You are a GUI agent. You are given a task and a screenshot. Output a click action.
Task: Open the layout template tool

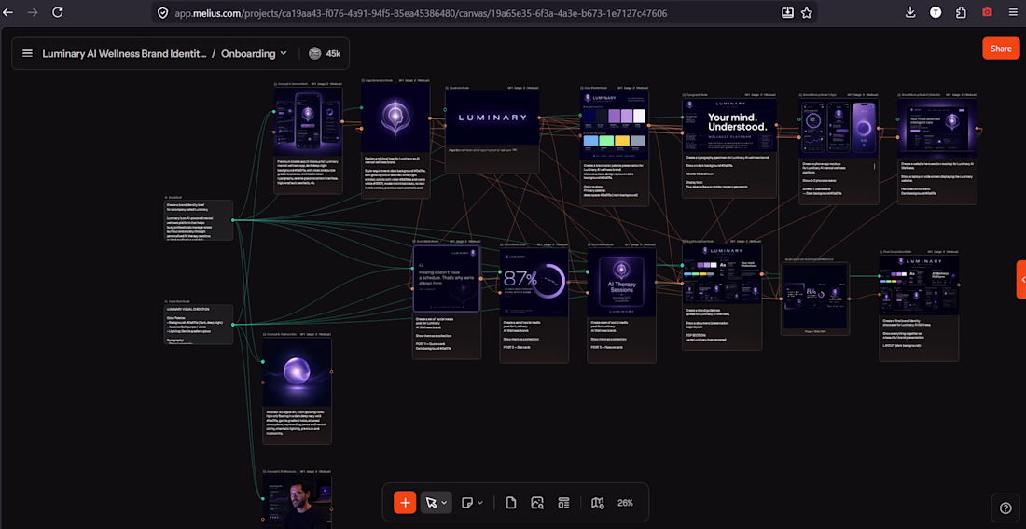click(x=562, y=503)
